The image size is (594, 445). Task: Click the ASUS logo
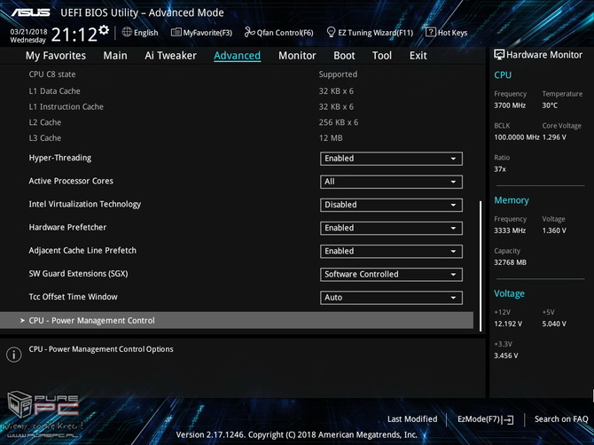tap(30, 12)
